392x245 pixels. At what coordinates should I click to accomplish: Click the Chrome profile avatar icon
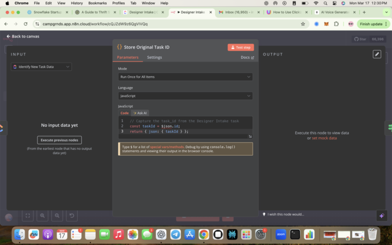pos(351,24)
